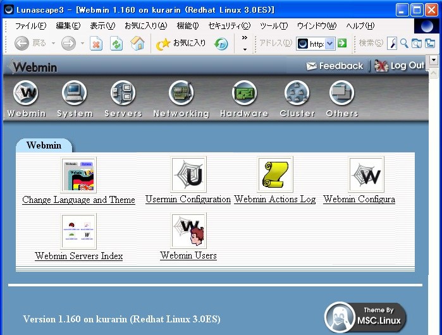The image size is (442, 335).
Task: Click the Lunascape moon logo at top right
Action: pos(426,27)
